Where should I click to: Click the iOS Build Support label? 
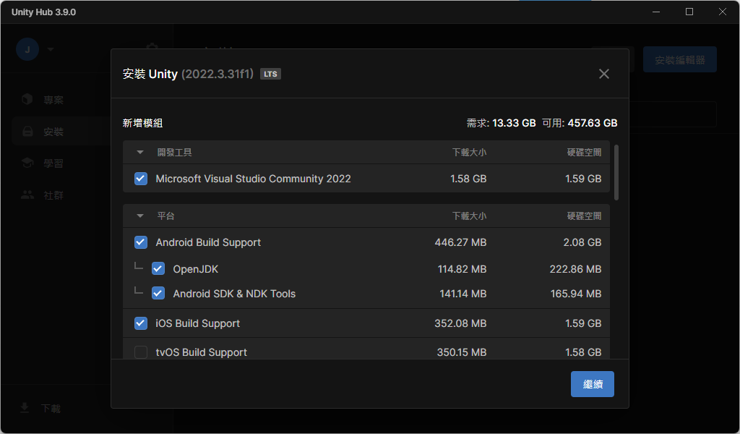tap(198, 323)
